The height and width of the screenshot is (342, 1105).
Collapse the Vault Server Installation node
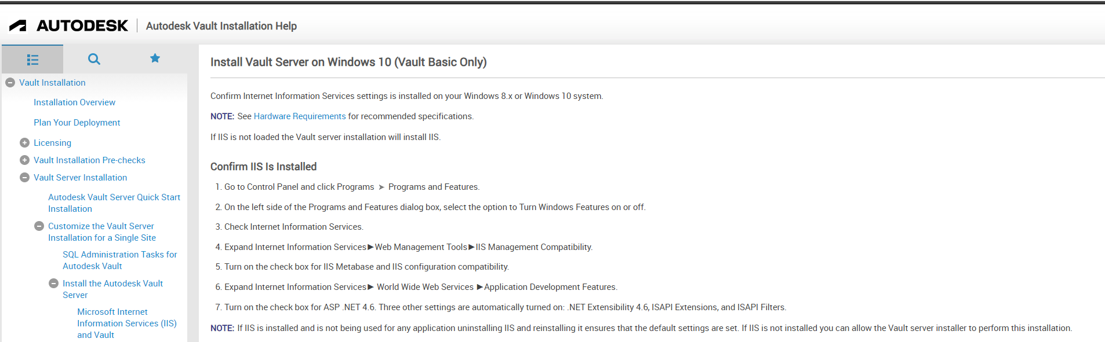pyautogui.click(x=24, y=177)
